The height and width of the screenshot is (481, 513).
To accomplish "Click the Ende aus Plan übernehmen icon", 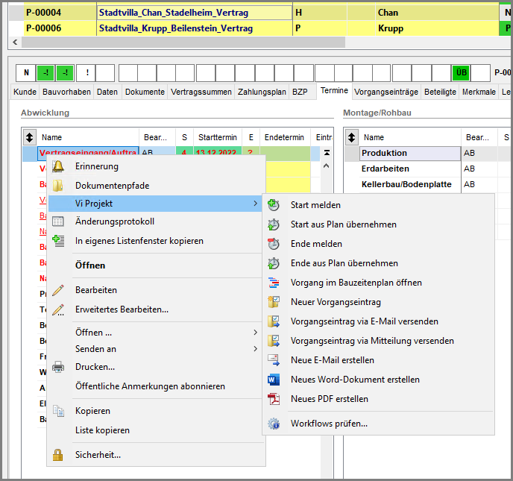I will click(x=274, y=263).
